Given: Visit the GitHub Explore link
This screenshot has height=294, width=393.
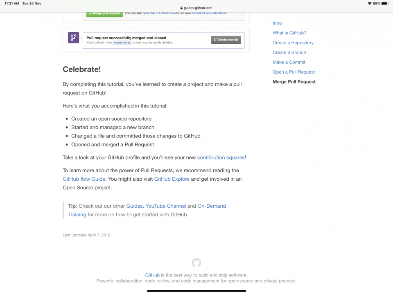Looking at the screenshot, I should (172, 179).
